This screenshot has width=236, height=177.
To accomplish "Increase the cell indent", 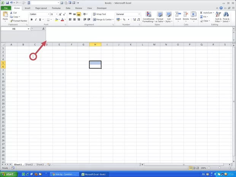I will click(89, 19).
